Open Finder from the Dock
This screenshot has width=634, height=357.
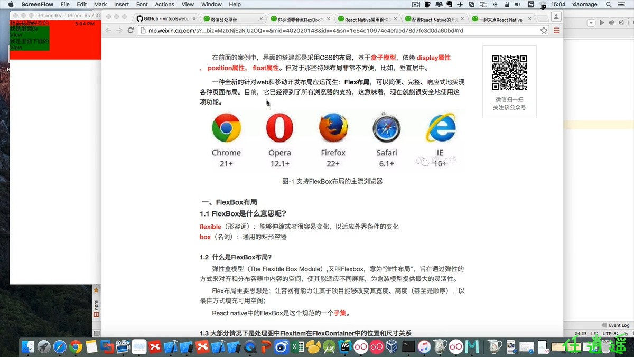point(29,347)
